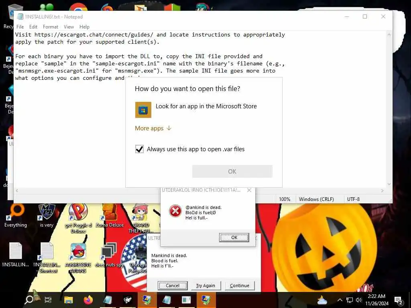The image size is (411, 308).
Task: Open the speaker volume tray icon
Action: 358,300
